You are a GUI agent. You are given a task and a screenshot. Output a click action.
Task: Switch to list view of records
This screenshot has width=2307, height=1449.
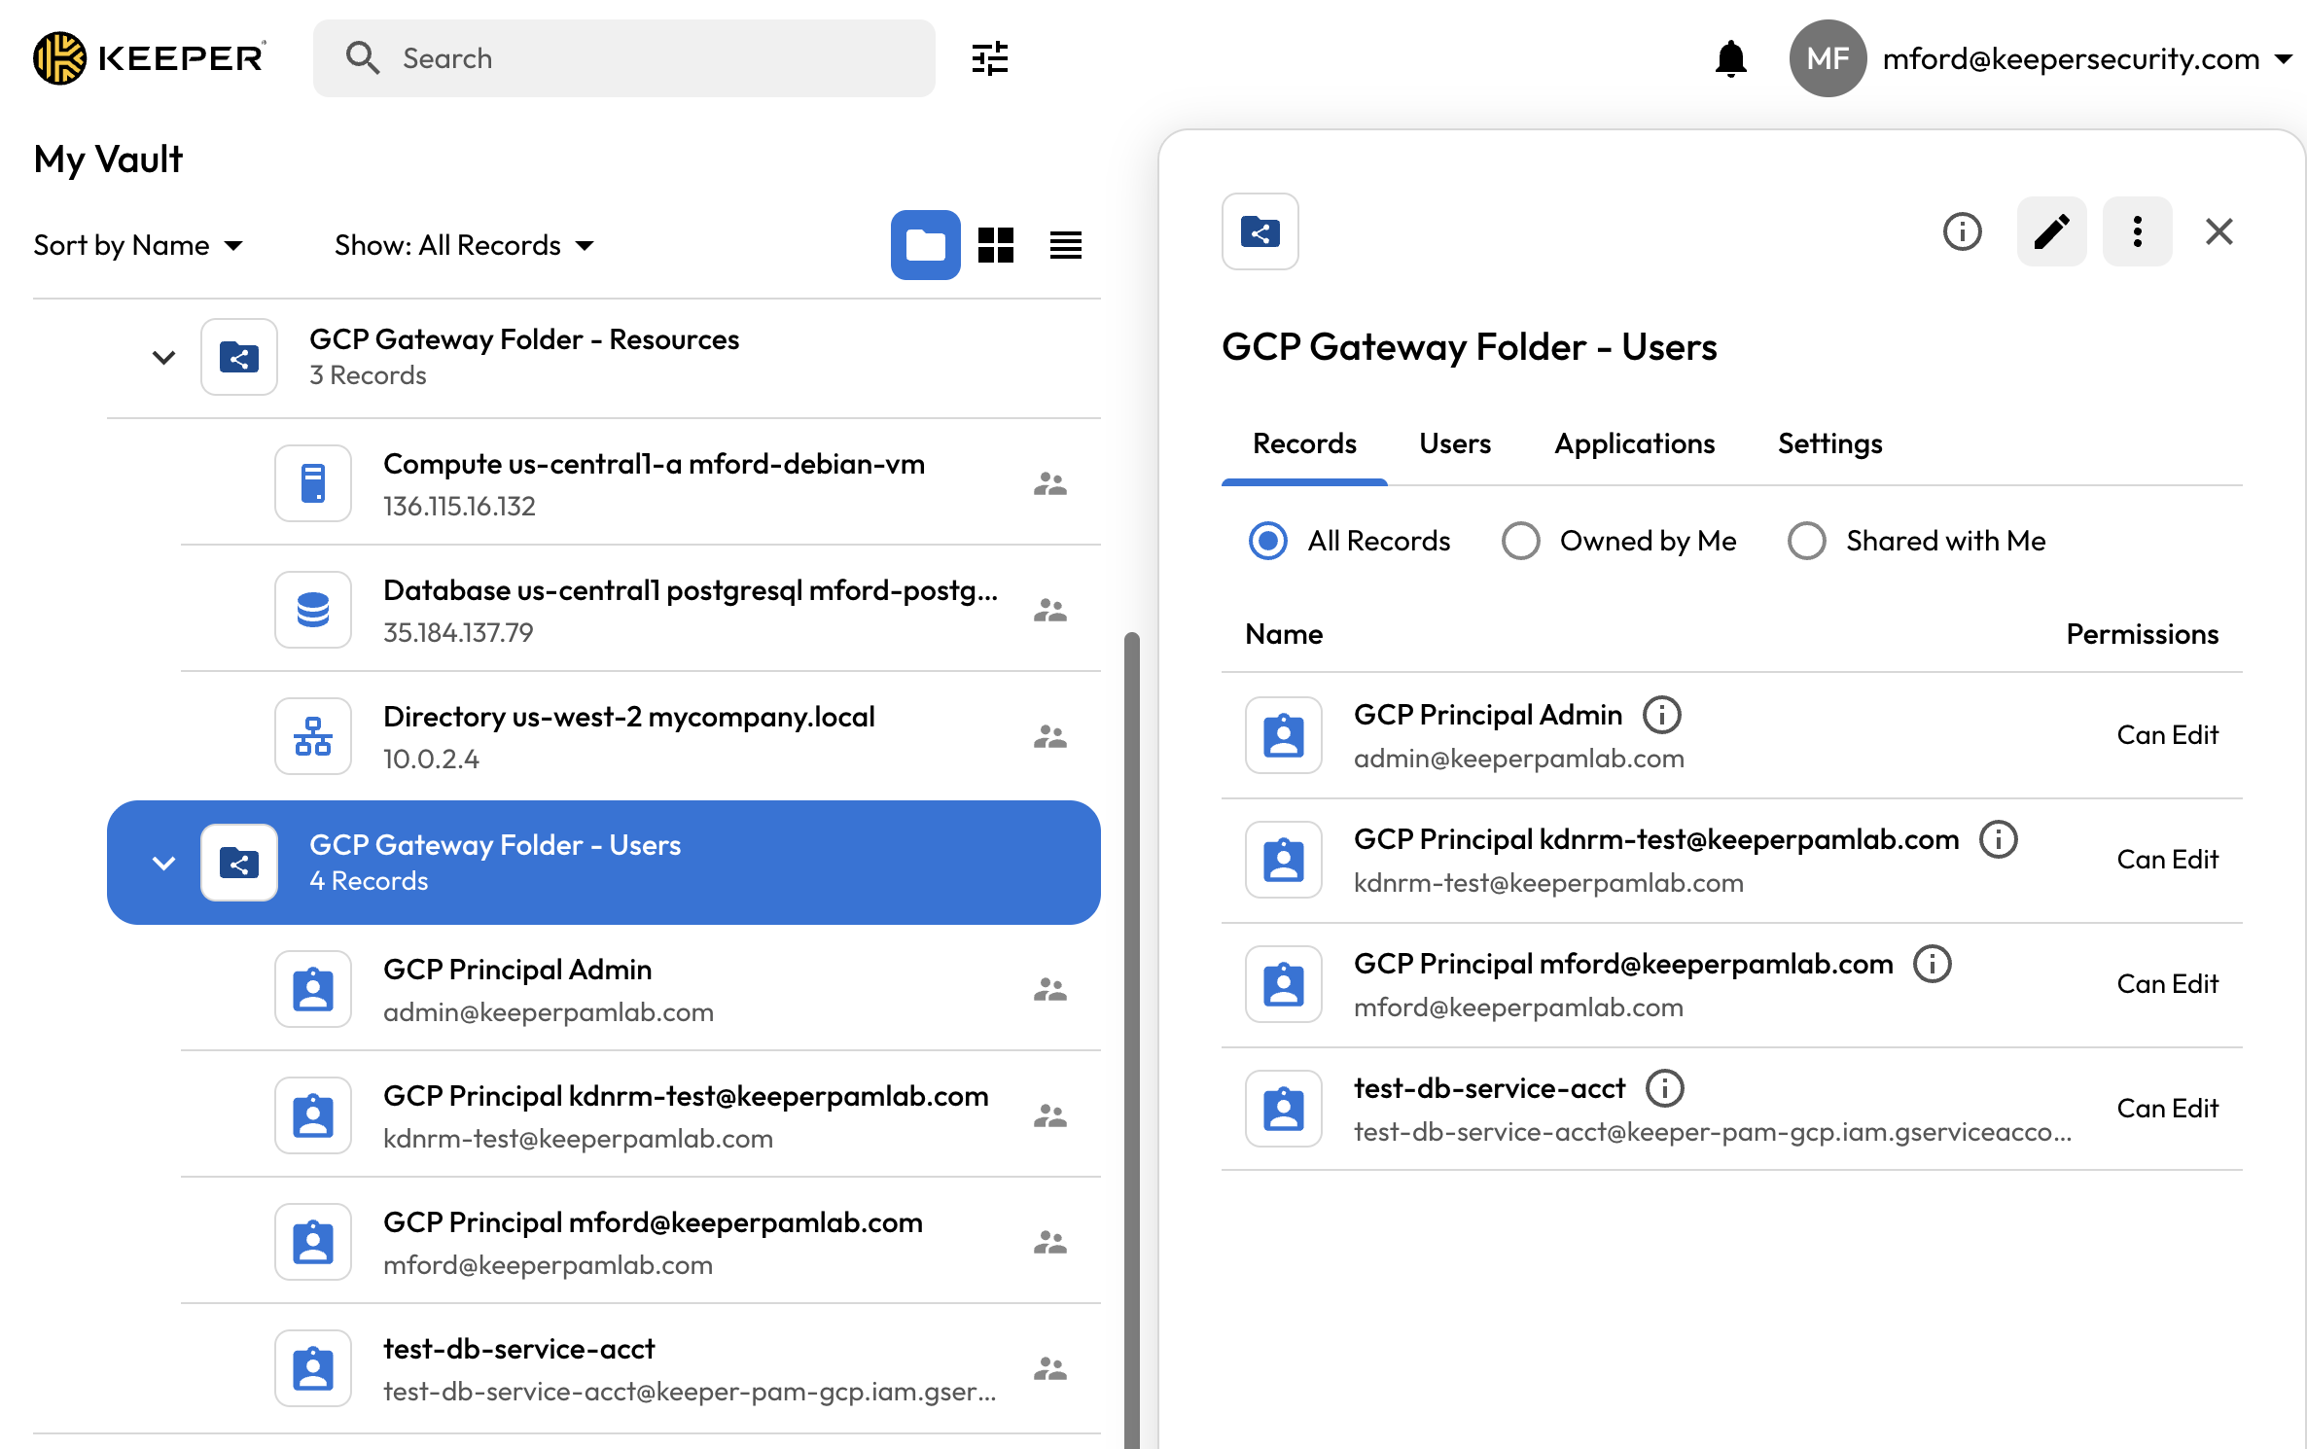tap(1066, 245)
